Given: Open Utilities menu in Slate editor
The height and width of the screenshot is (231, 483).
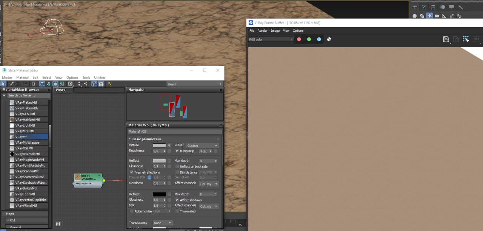Looking at the screenshot, I should point(100,78).
